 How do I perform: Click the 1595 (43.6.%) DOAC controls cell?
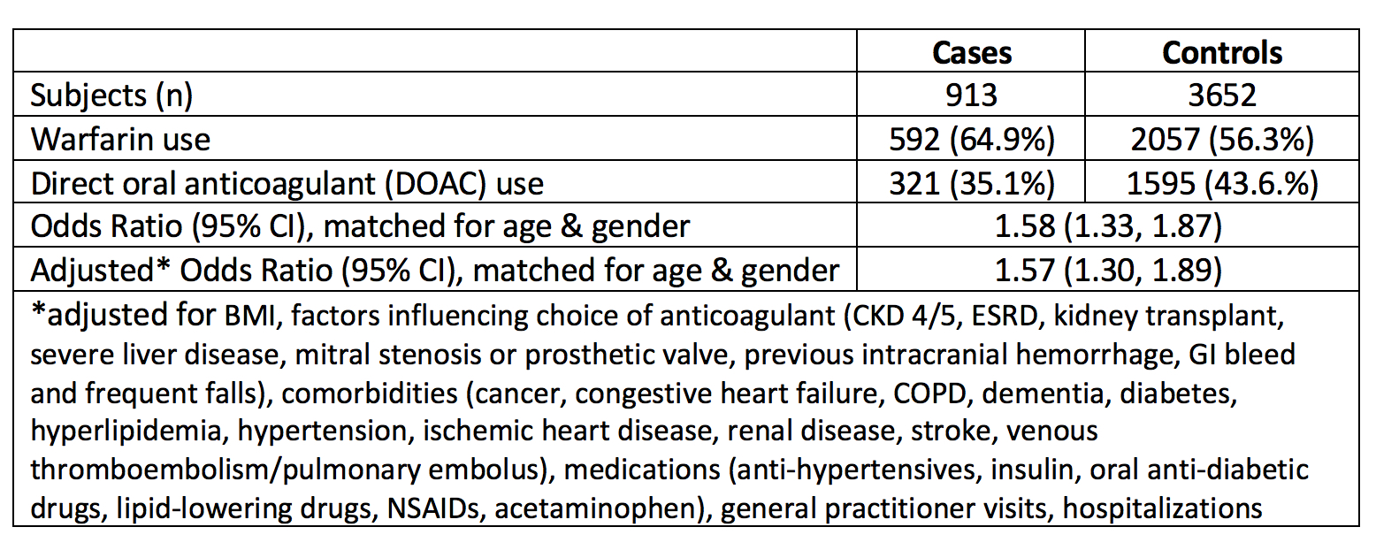click(1222, 182)
